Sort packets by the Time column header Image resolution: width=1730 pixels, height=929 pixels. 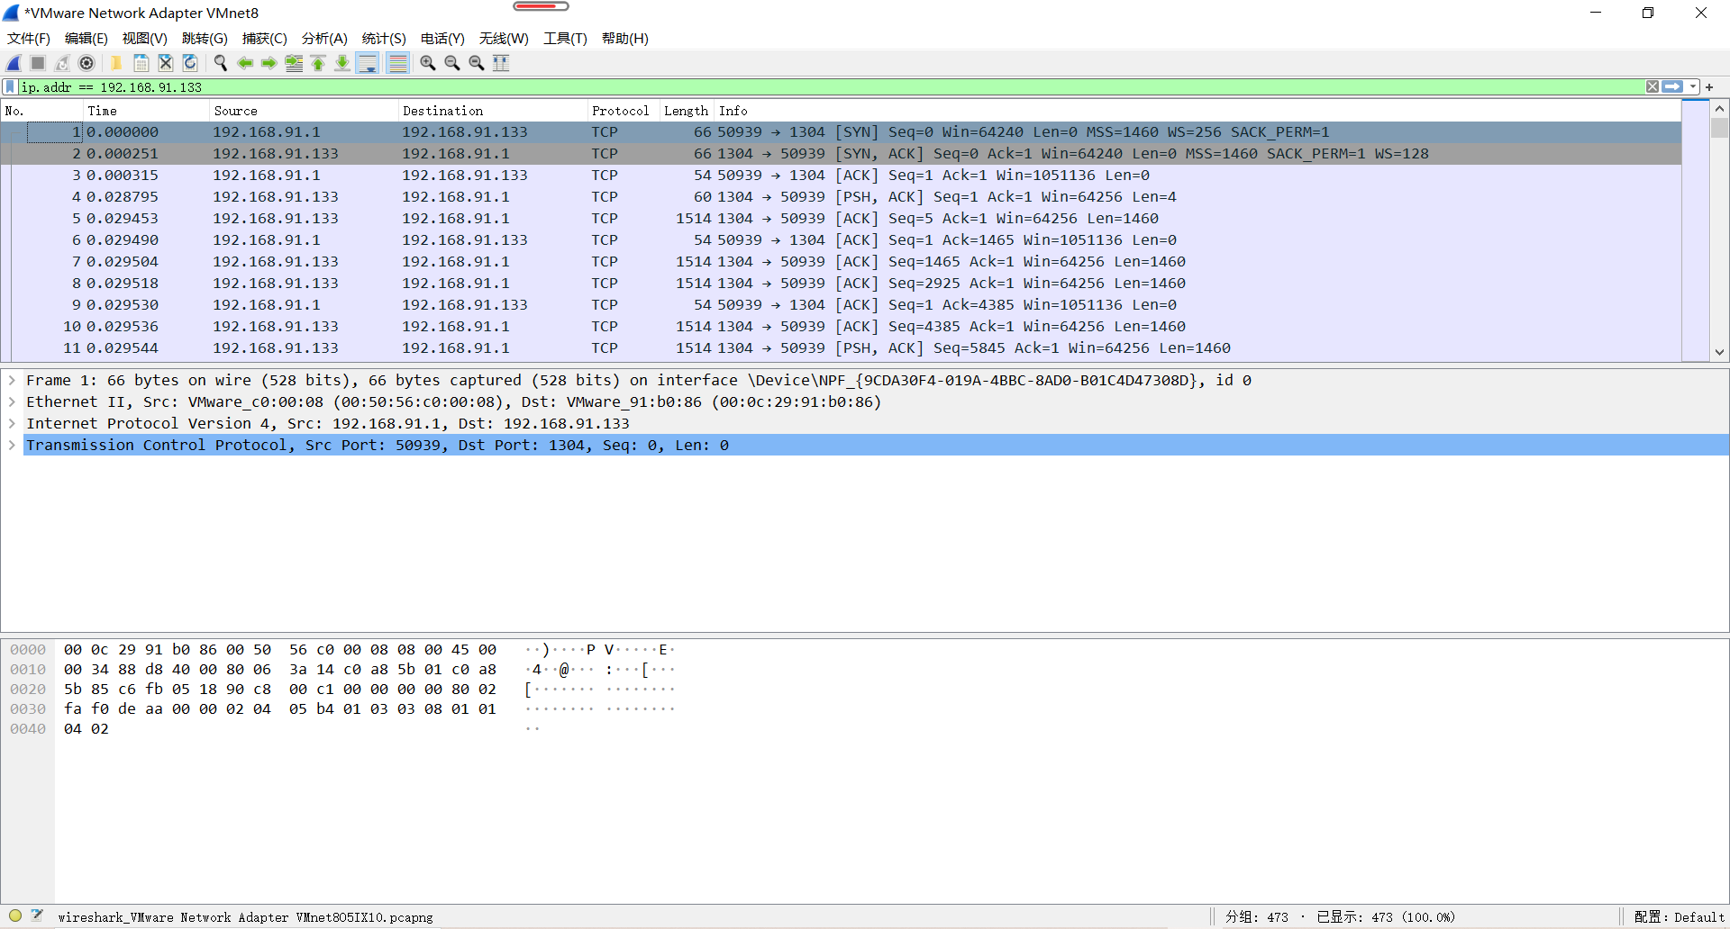point(147,111)
